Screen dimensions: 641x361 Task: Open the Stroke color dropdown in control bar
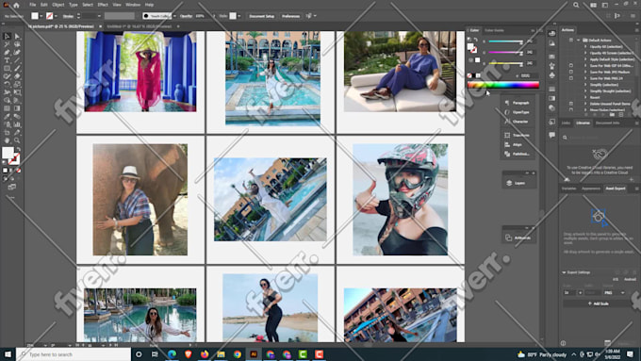click(56, 16)
